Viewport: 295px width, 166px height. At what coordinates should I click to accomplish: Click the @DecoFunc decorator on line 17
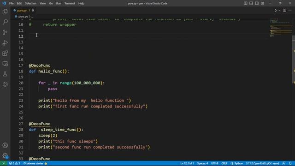point(40,65)
